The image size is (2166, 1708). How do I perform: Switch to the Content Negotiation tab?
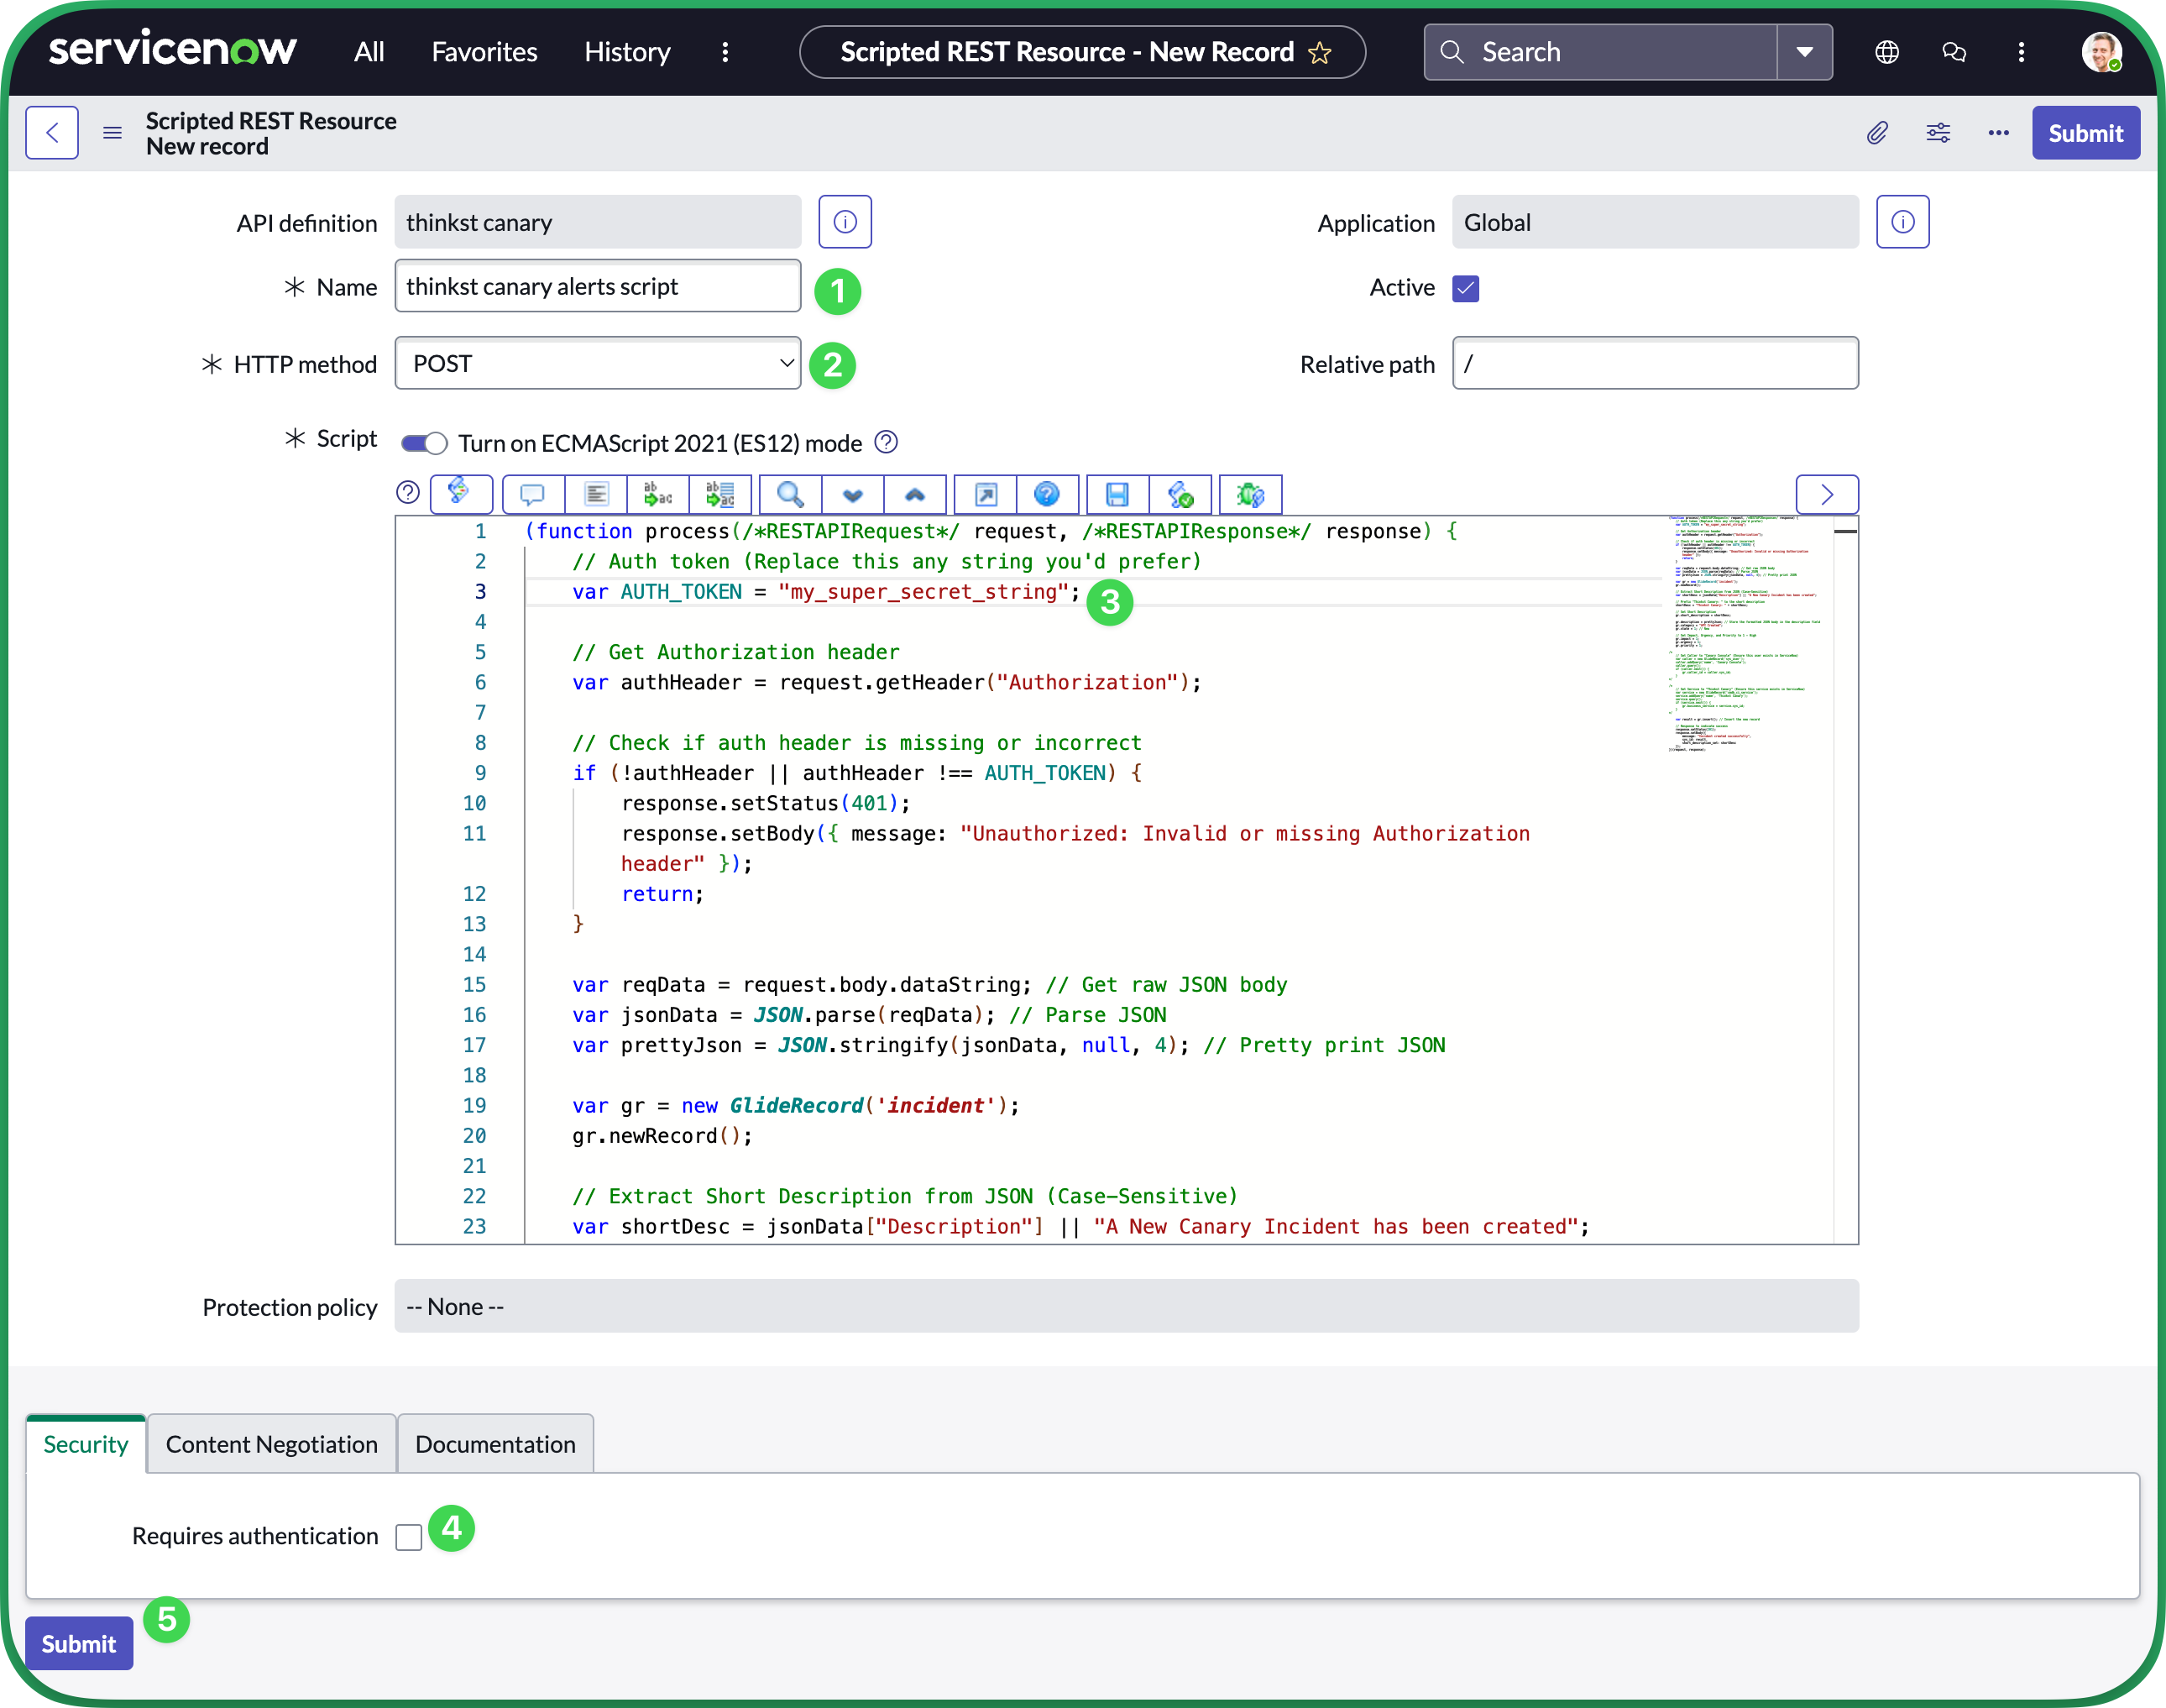(x=272, y=1444)
